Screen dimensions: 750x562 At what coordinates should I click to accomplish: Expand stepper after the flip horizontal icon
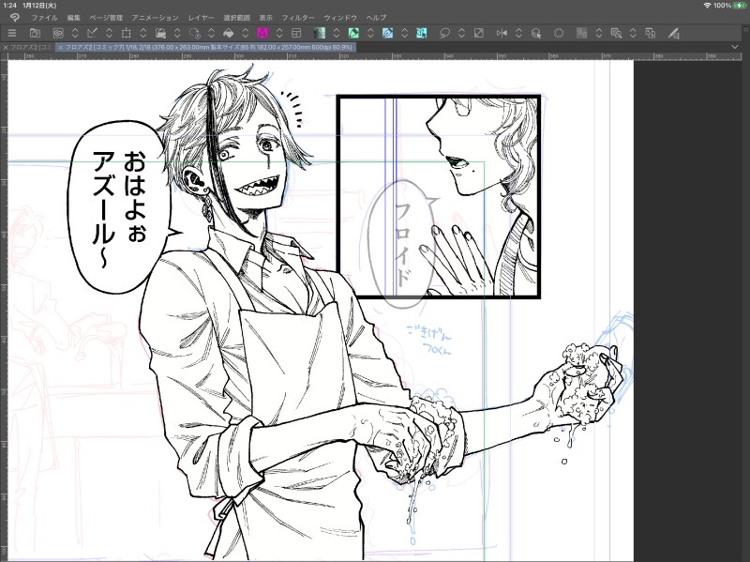[x=518, y=33]
